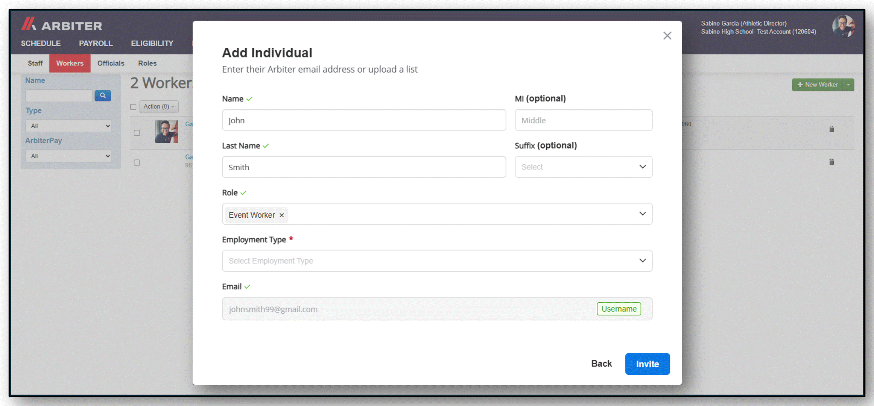
Task: Click the Name search box in sidebar
Action: tap(59, 95)
